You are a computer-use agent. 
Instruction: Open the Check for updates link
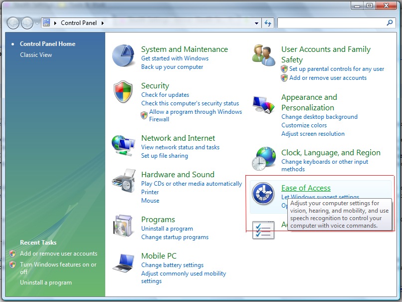coord(165,95)
